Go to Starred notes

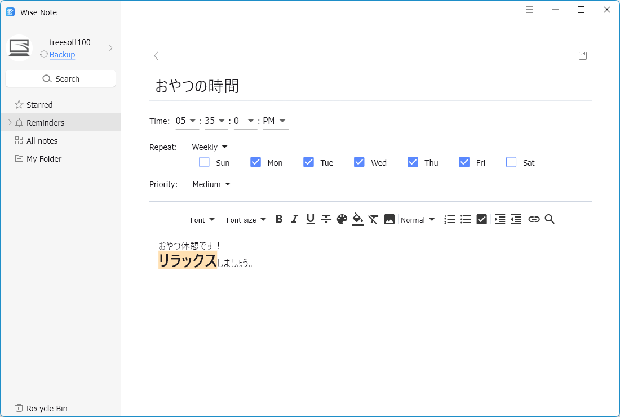coord(39,105)
